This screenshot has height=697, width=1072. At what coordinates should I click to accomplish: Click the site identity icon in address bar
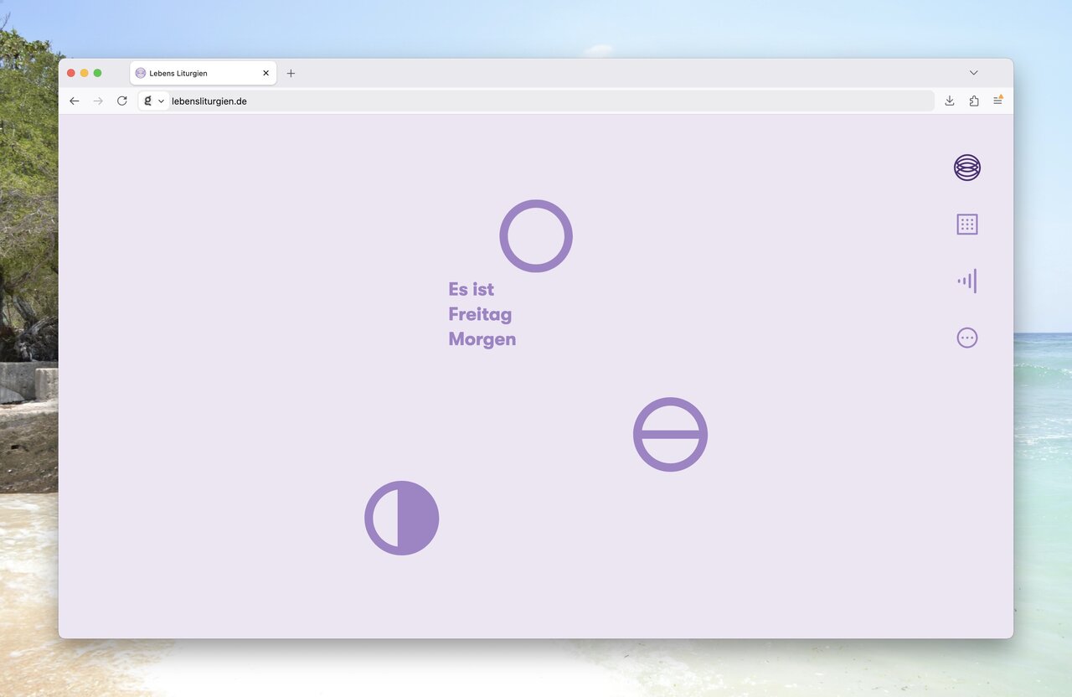pos(148,101)
